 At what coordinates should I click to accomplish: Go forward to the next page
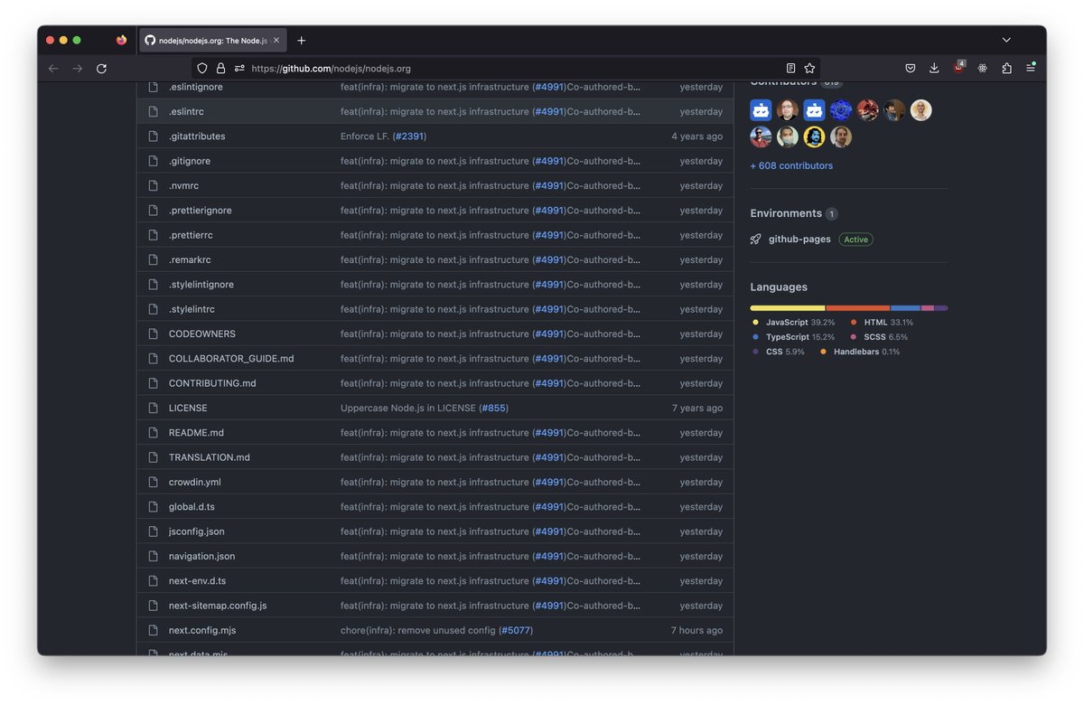click(x=78, y=69)
